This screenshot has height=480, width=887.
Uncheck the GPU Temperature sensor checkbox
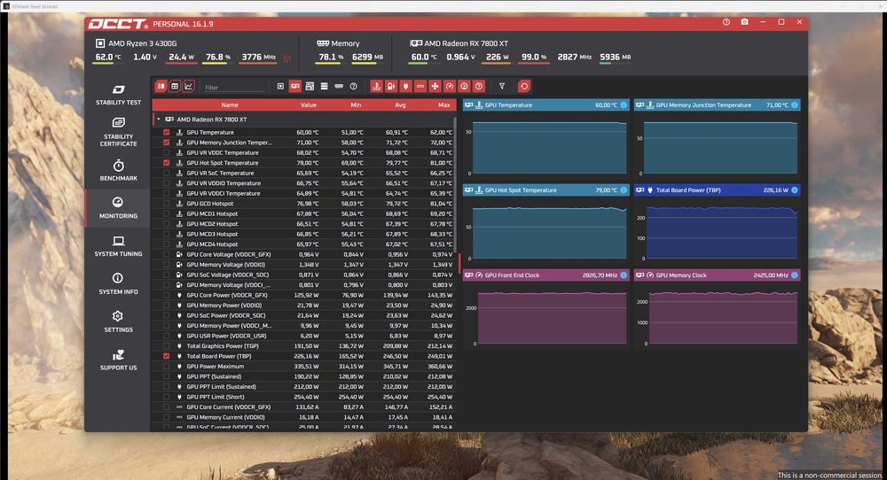tap(167, 132)
